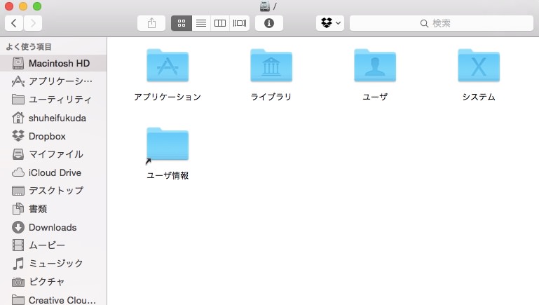Open アプリケーシ… in the sidebar
This screenshot has height=305, width=539.
[53, 81]
